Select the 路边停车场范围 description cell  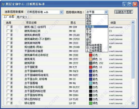[34, 87]
